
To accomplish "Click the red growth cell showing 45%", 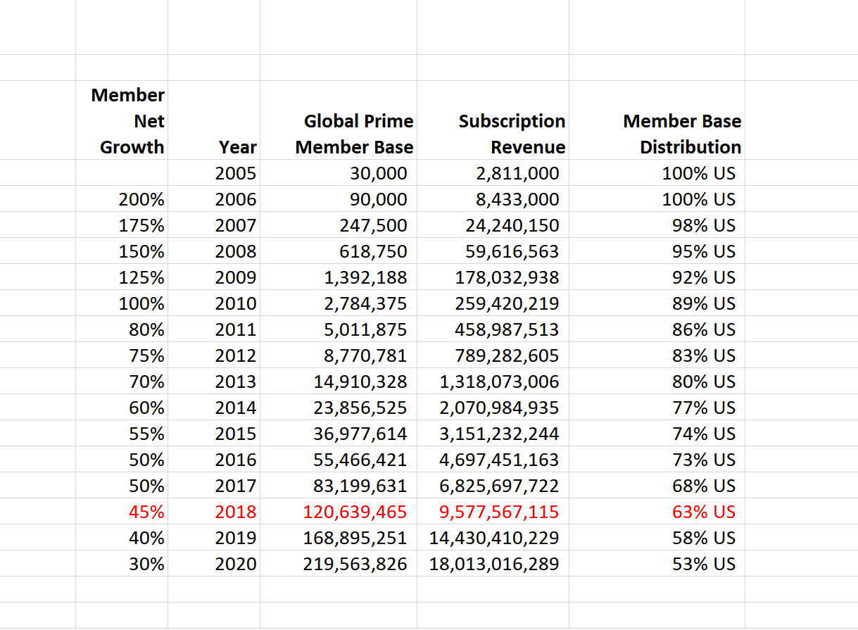I will (122, 512).
